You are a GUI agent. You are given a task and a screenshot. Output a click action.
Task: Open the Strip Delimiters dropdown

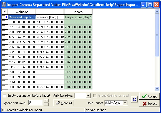pos(88,96)
